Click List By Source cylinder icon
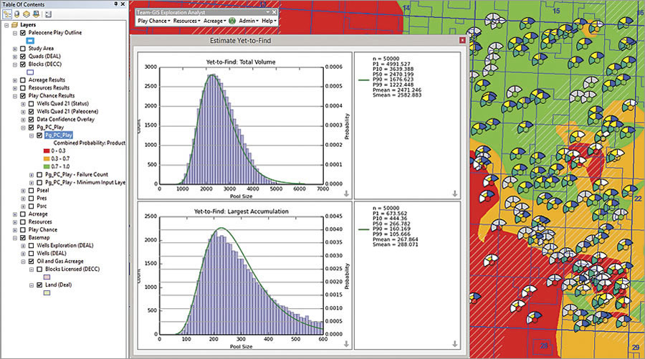The width and height of the screenshot is (645, 359). (x=16, y=14)
